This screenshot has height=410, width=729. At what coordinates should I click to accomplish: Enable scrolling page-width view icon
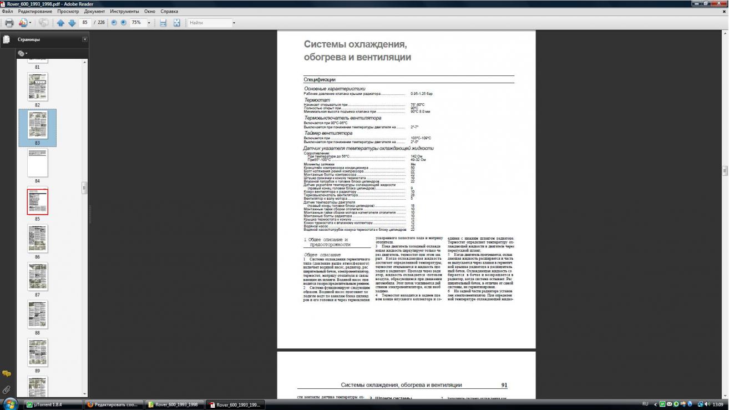(163, 23)
